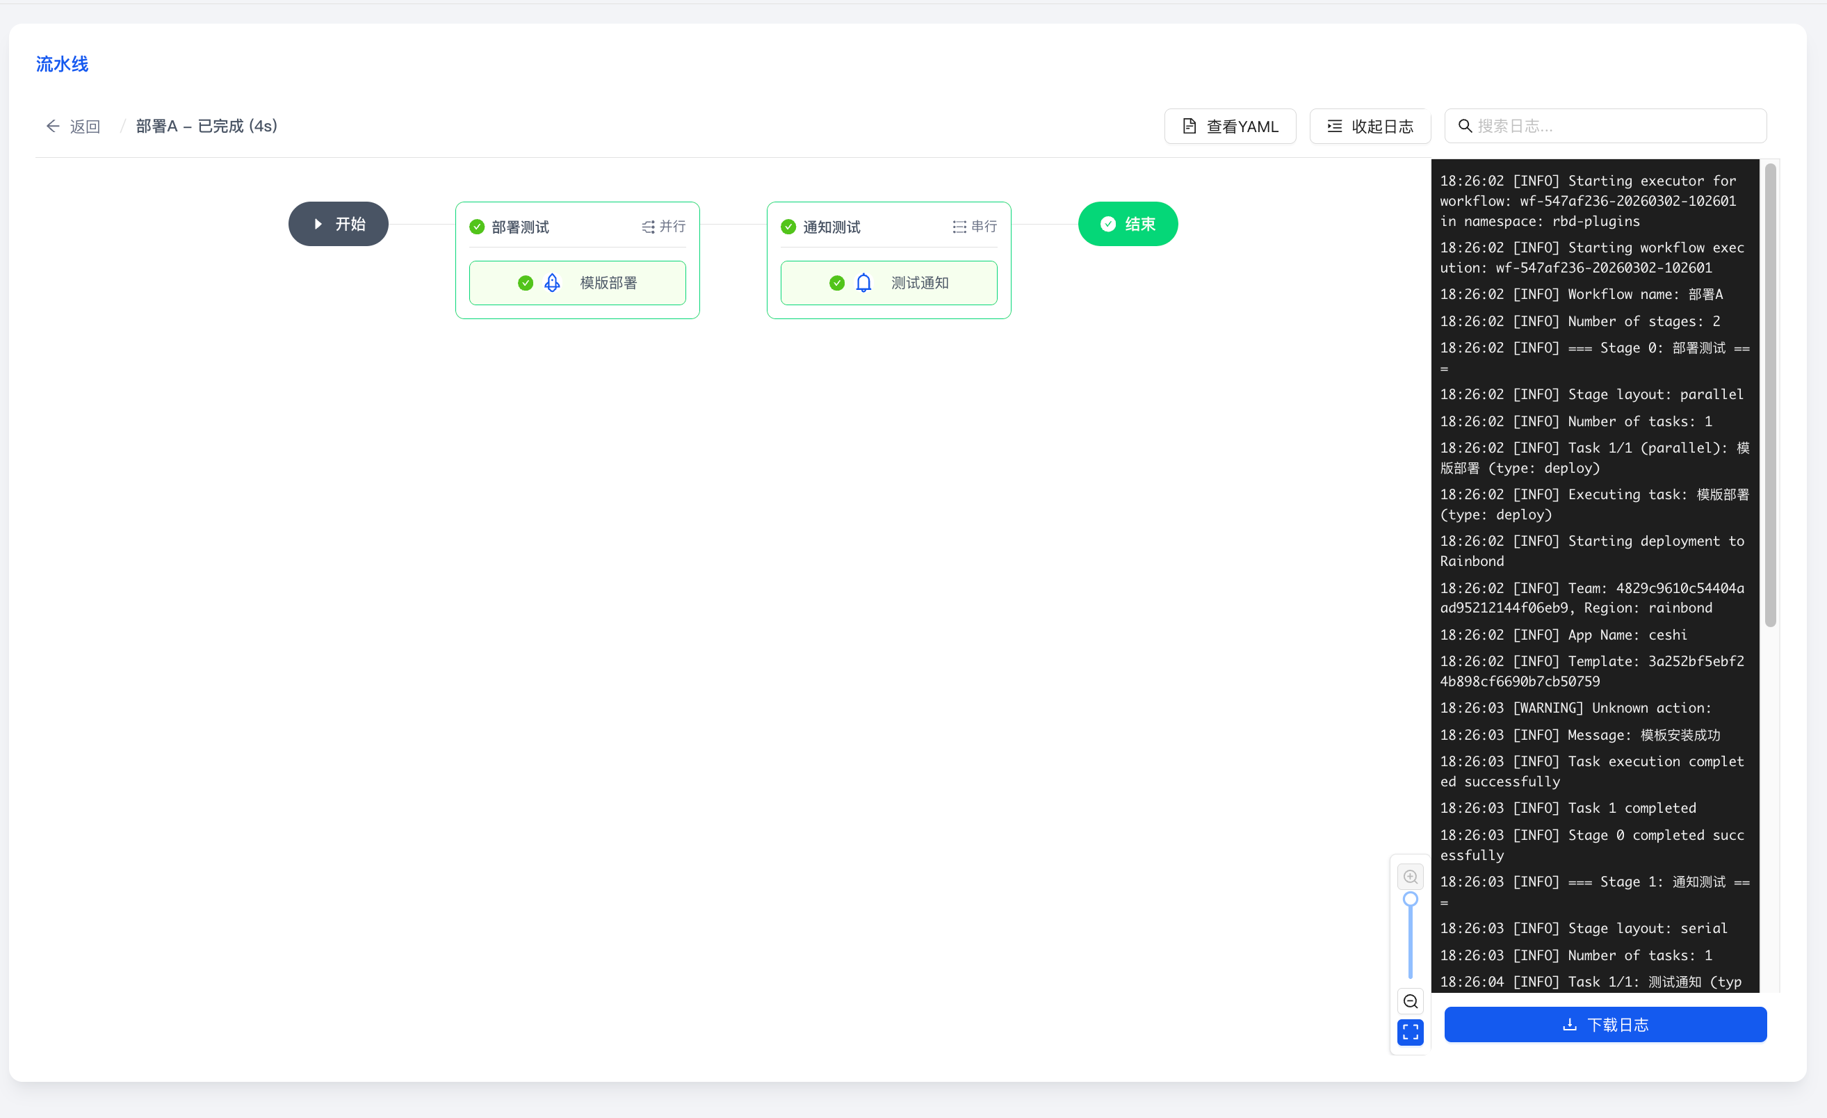Click the zoom slider handle
This screenshot has height=1118, width=1827.
pos(1411,899)
